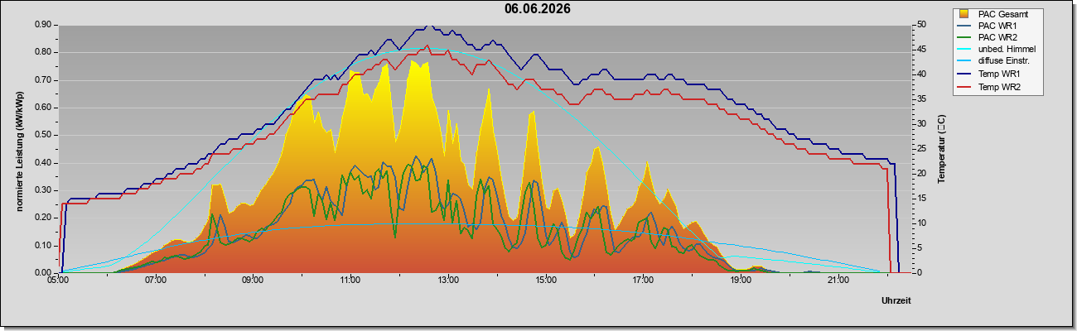Click the 09:00 time axis label

tap(253, 281)
